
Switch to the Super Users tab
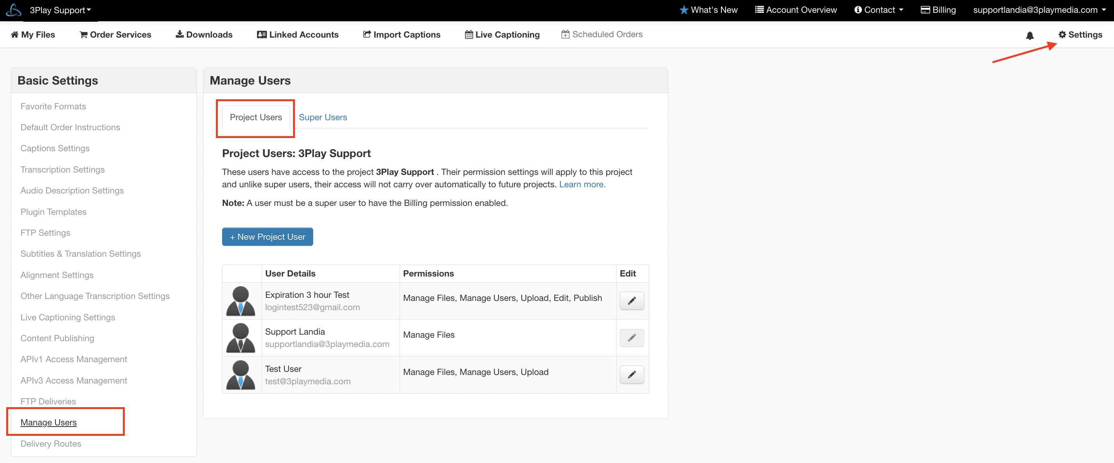[x=322, y=117]
